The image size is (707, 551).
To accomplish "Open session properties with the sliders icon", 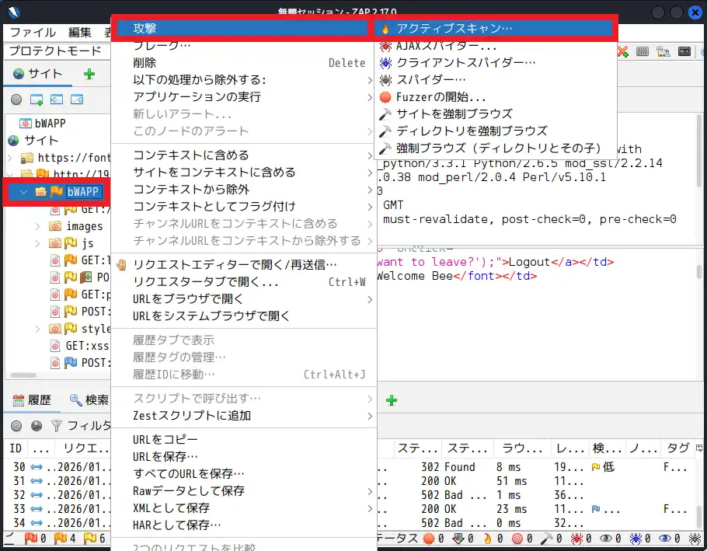I will (x=643, y=51).
